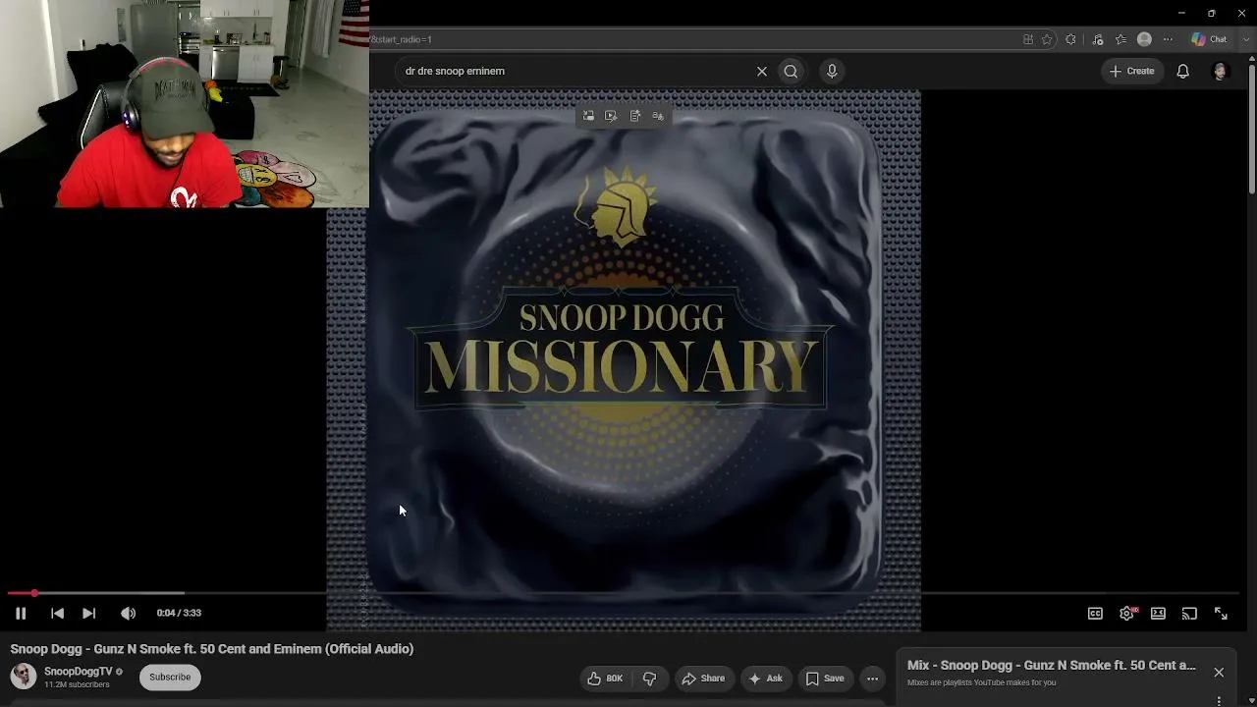
Task: Open the browser media control icon
Action: pos(1098,39)
